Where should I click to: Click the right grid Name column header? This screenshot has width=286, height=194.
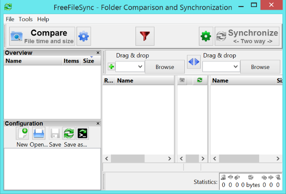click(x=243, y=80)
